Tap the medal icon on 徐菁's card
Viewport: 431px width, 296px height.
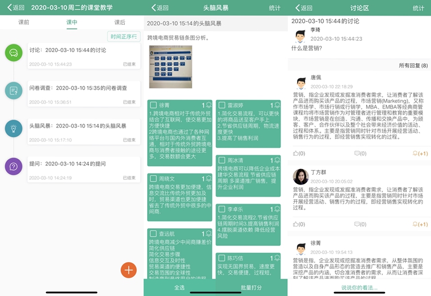208,105
